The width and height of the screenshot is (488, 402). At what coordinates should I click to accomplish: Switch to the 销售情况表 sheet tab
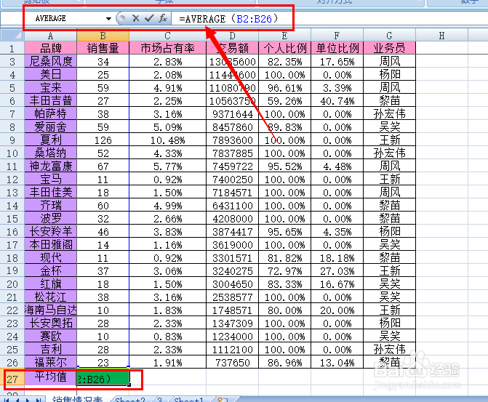click(x=78, y=399)
